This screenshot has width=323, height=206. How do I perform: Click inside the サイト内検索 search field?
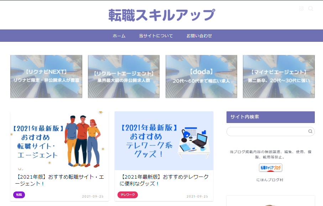coord(267,131)
